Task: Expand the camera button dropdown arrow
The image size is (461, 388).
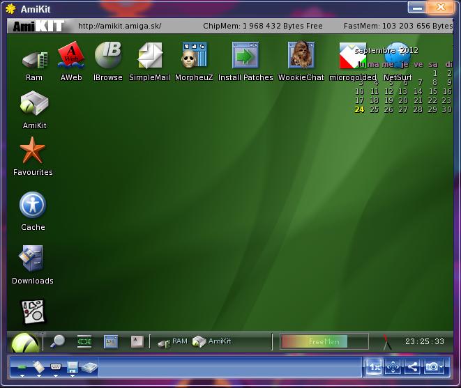Action: click(x=441, y=367)
